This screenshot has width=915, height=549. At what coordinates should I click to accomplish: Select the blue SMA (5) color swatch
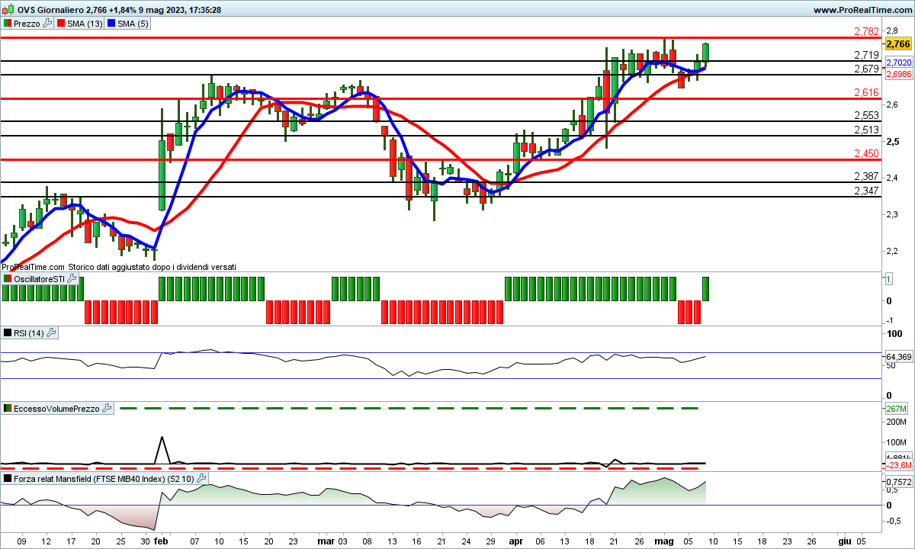pyautogui.click(x=111, y=24)
